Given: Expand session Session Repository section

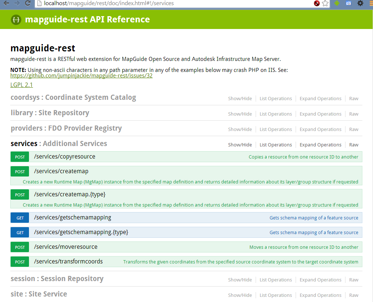Looking at the screenshot, I should (x=57, y=279).
